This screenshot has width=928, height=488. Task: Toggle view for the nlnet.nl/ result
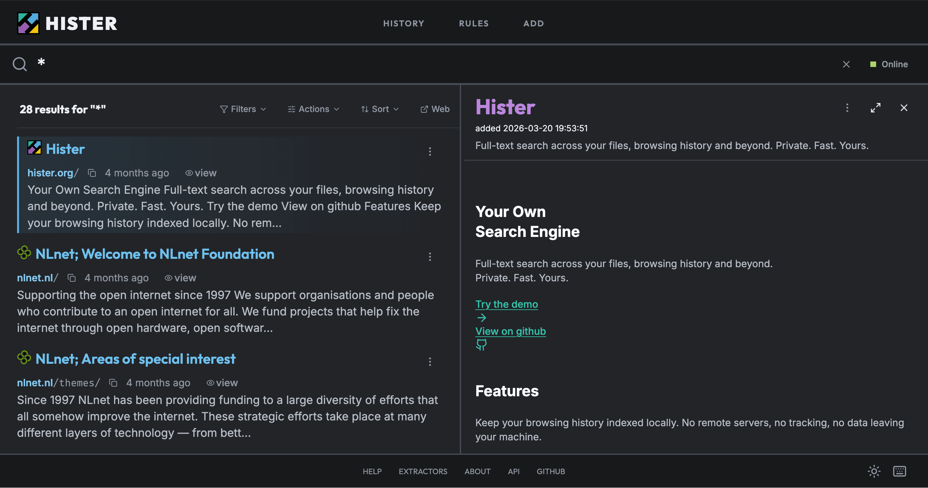[x=180, y=278]
